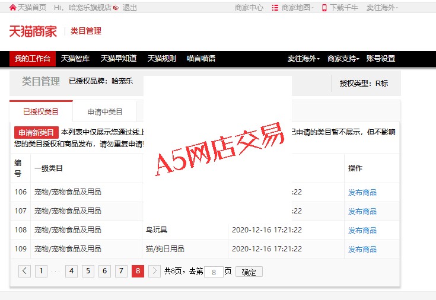Click 发布商品 for row 109
The height and width of the screenshot is (300, 436).
click(x=362, y=250)
